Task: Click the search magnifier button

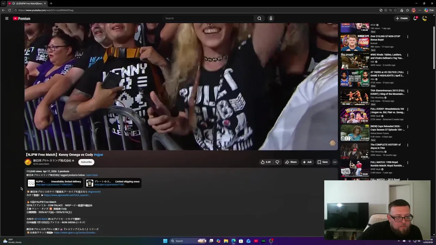Action: 259,18
